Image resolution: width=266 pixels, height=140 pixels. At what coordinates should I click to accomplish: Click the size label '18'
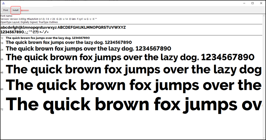tap(2, 43)
